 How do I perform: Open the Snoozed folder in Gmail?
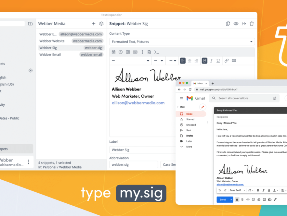click(191, 125)
